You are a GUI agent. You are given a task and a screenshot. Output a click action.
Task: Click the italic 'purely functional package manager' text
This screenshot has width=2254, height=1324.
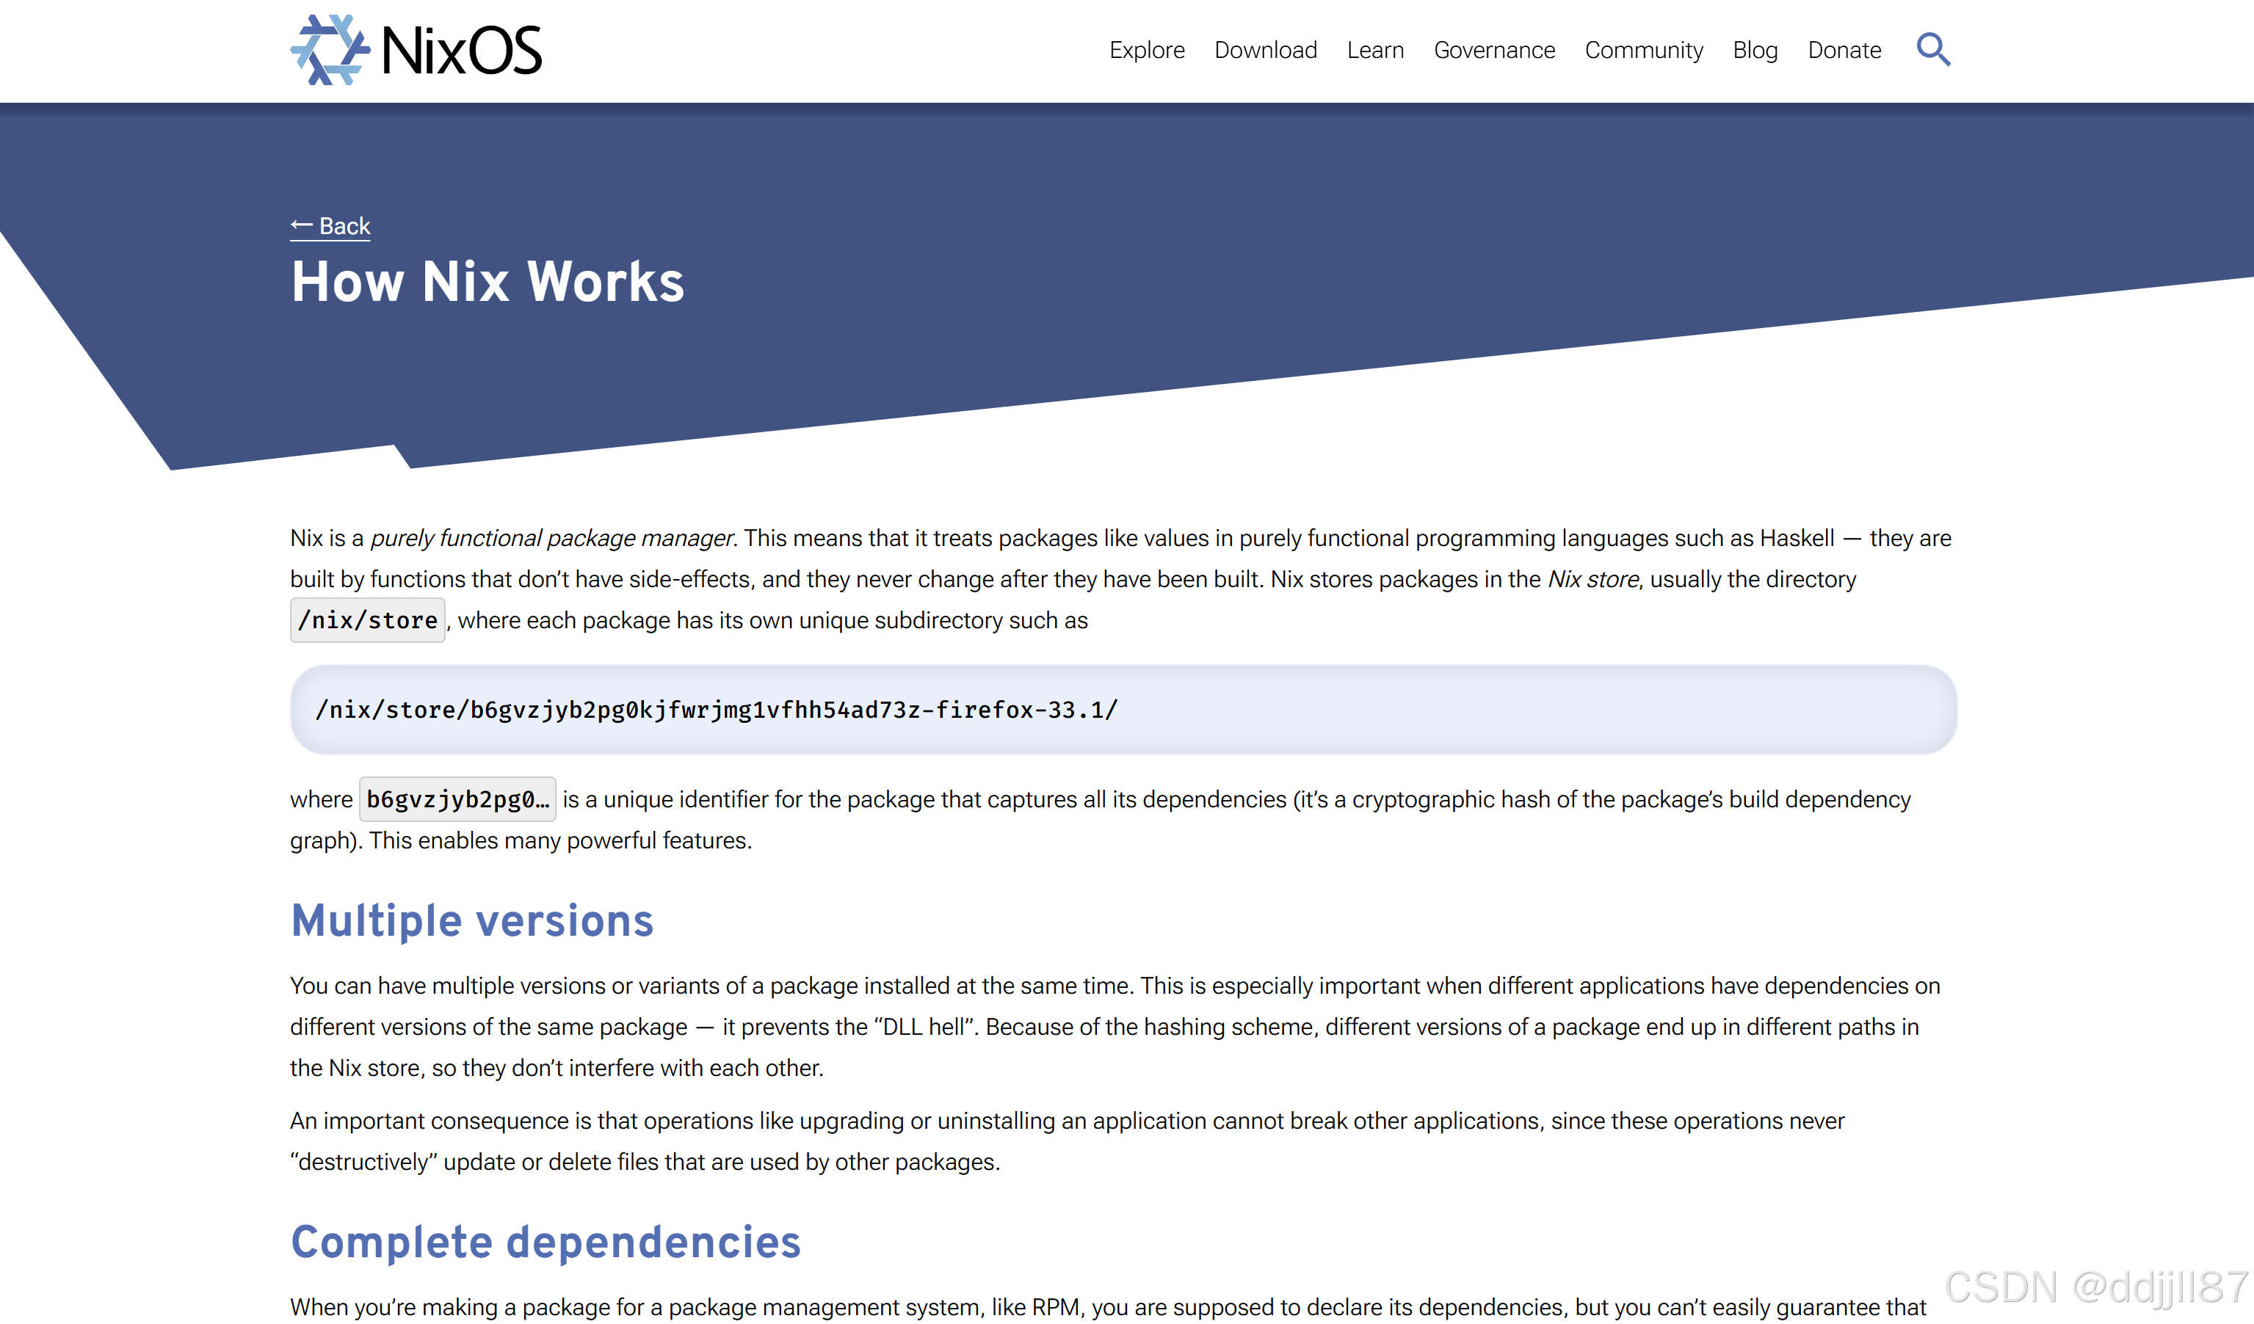point(551,538)
